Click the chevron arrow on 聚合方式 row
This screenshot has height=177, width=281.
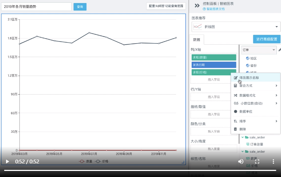[x=276, y=86]
